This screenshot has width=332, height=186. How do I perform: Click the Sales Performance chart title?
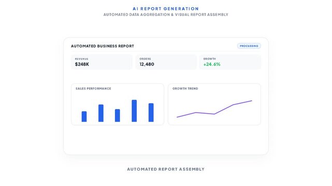93,88
